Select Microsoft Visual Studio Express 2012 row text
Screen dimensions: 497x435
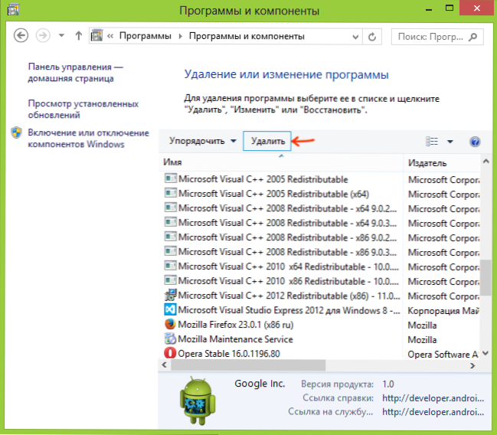point(289,310)
